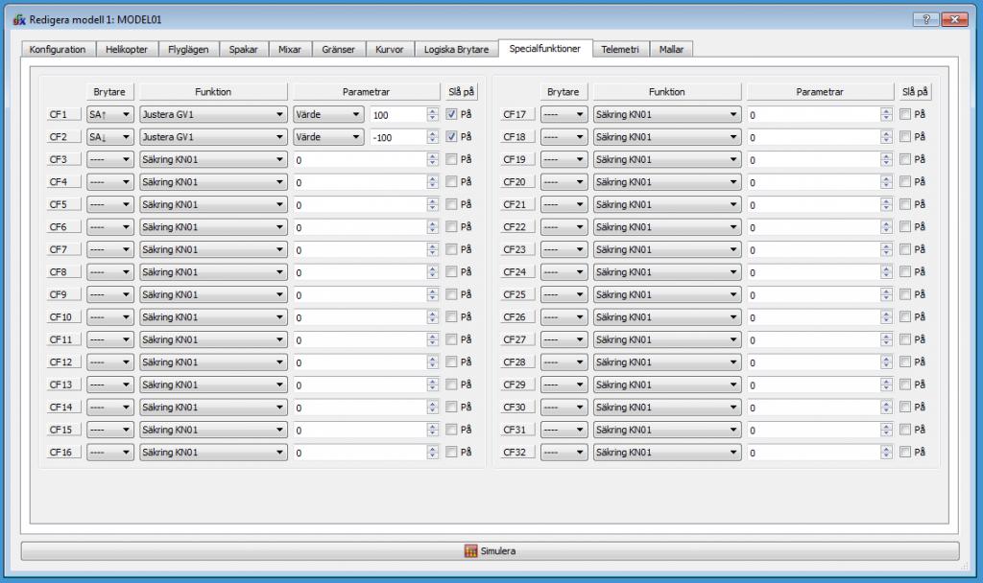Switch to the Logiska Brytare tab
Screen dimensions: 983x583
(456, 50)
